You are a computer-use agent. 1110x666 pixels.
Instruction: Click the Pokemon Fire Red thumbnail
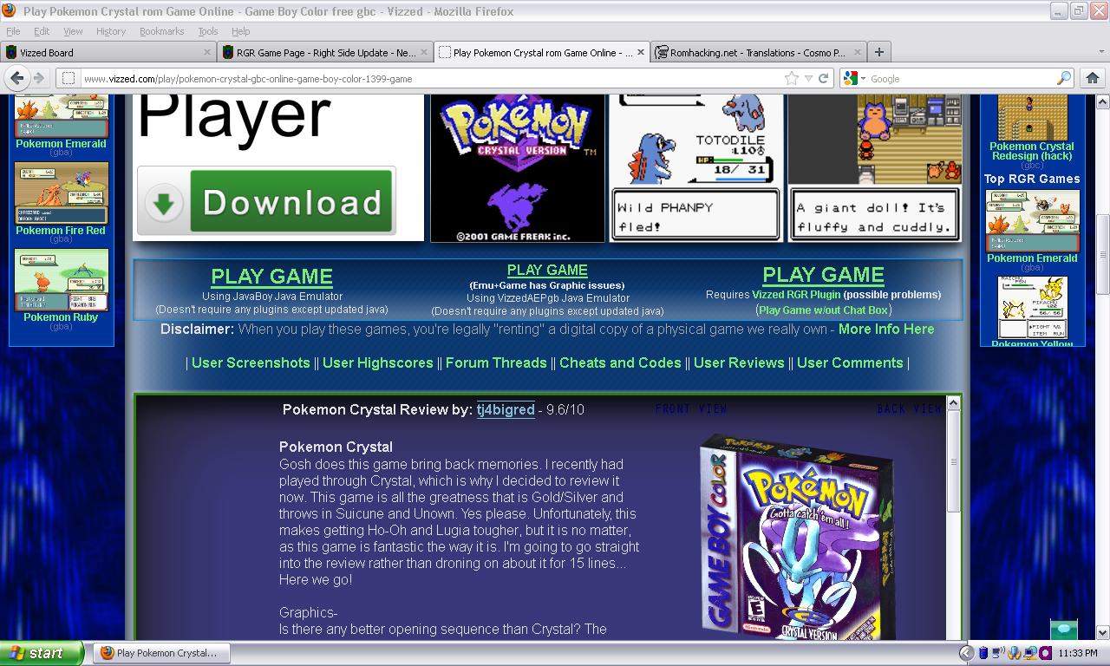pos(61,193)
